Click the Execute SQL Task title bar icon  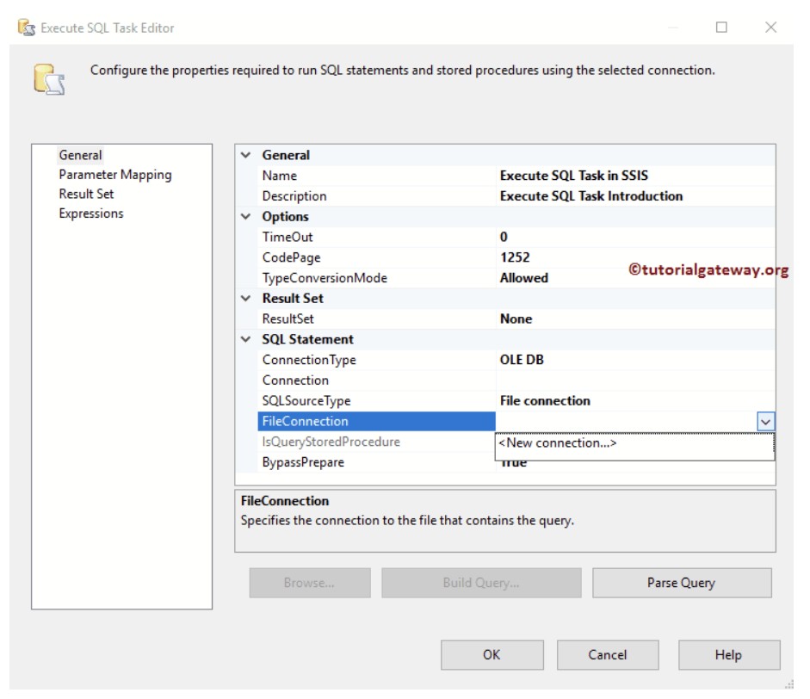coord(26,28)
